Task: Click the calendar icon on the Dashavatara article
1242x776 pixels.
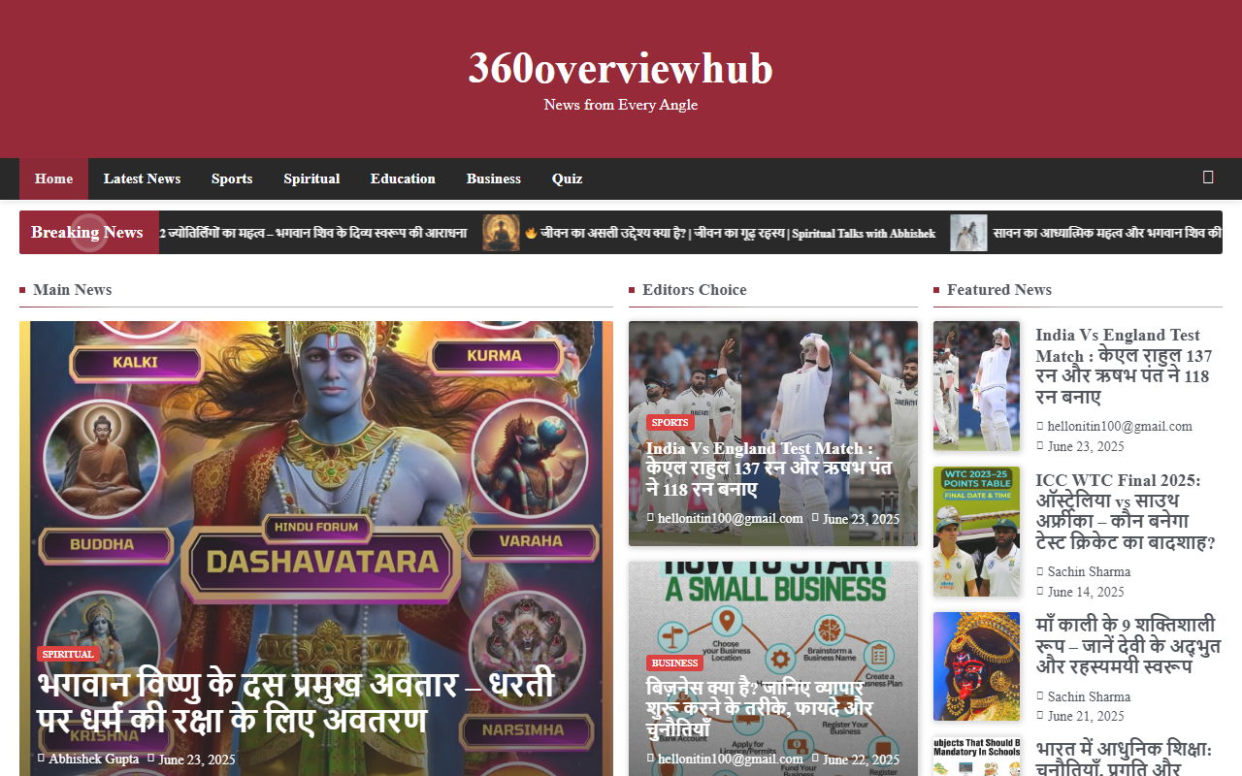Action: (151, 758)
